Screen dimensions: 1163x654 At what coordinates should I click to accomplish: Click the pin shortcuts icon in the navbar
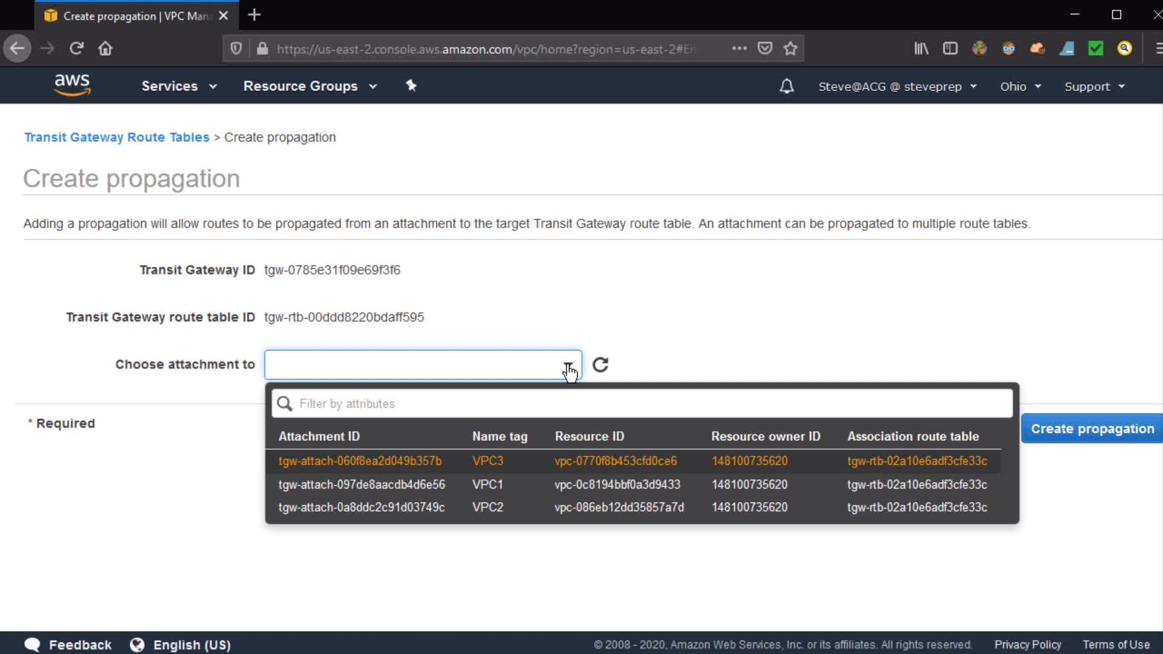coord(411,85)
